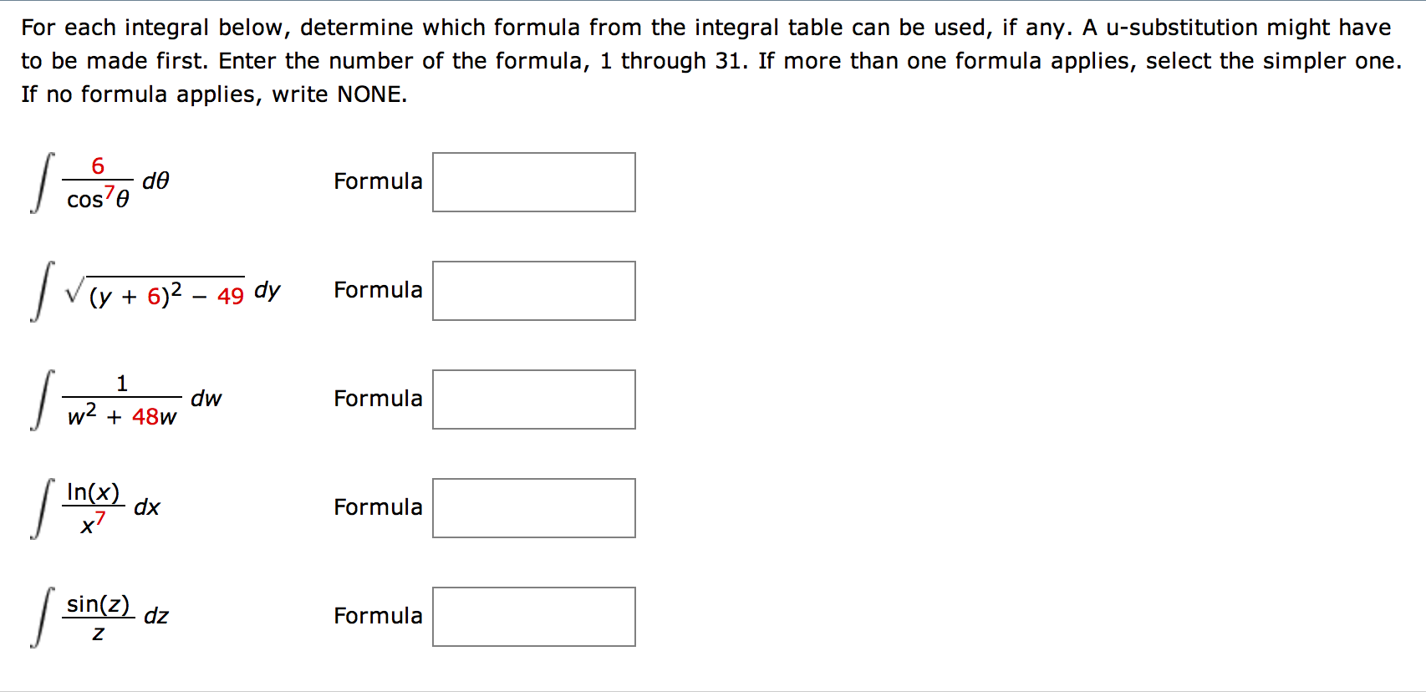Click the word NONE in the instructions
Viewport: 1426px width, 692px height.
tap(368, 94)
